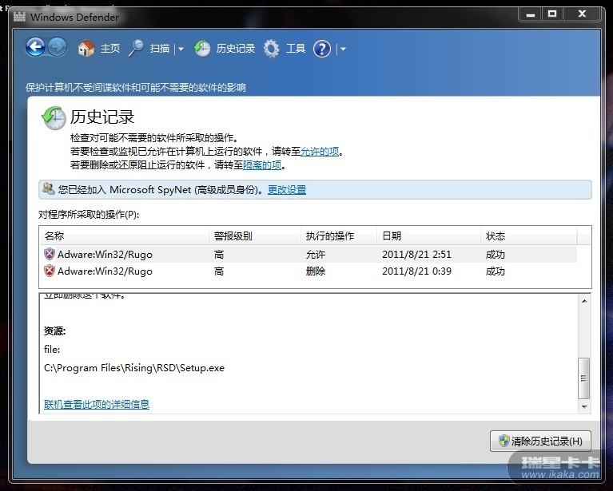Click the 删除 action cell

pyautogui.click(x=316, y=271)
